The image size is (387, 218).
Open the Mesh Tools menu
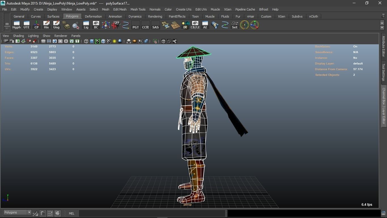click(x=138, y=9)
